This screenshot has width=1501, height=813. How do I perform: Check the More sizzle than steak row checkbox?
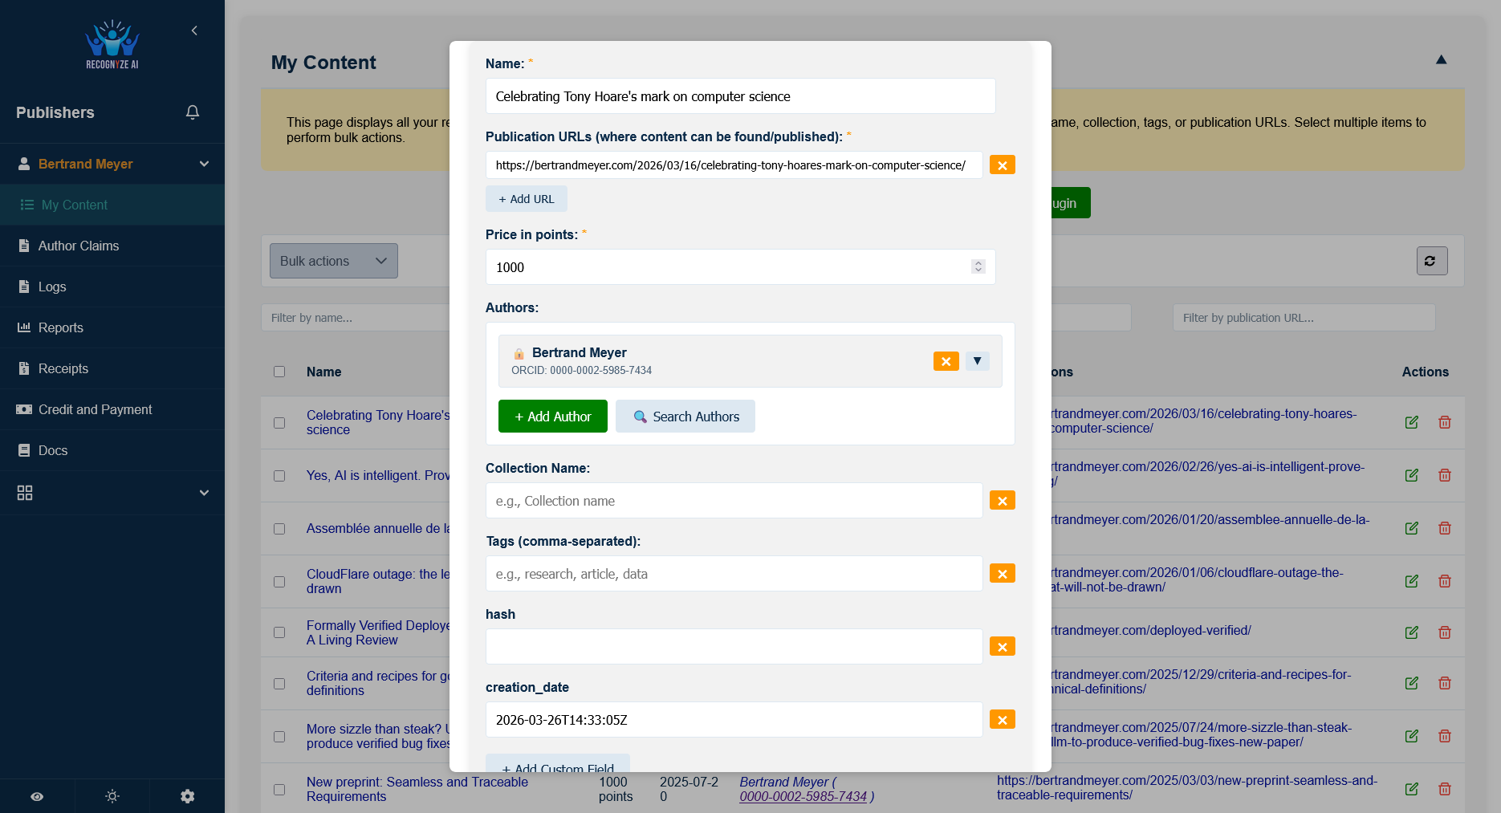pos(279,737)
